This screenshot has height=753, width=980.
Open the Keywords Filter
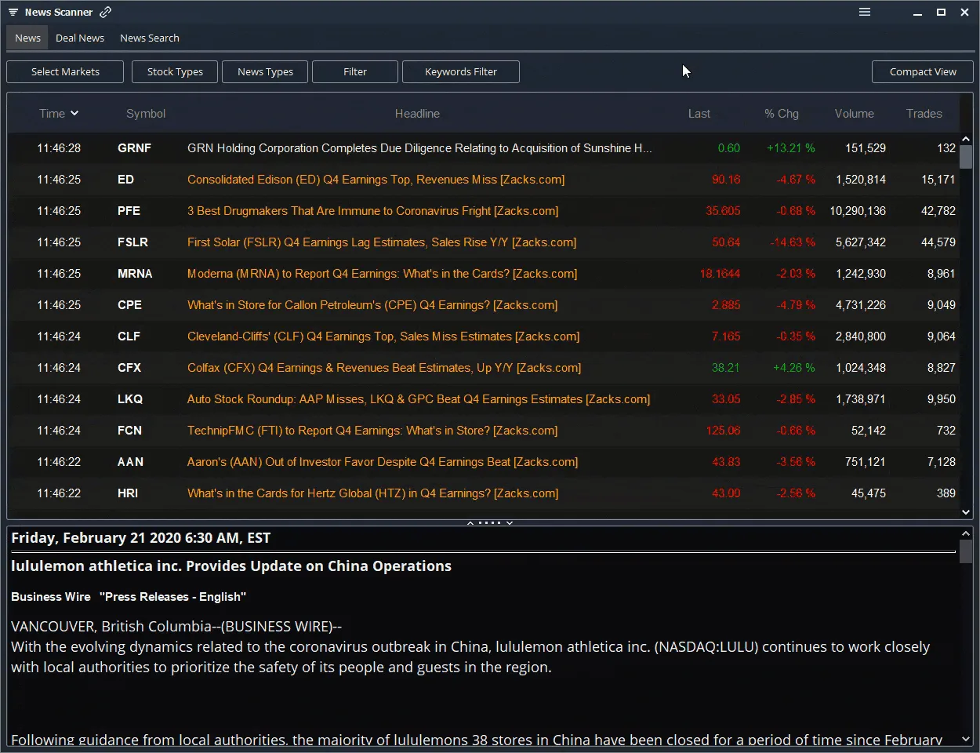click(x=461, y=71)
